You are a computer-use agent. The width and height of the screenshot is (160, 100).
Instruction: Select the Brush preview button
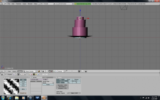tap(23, 86)
